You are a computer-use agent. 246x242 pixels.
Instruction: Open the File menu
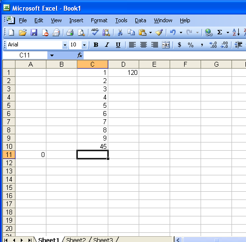(23, 20)
